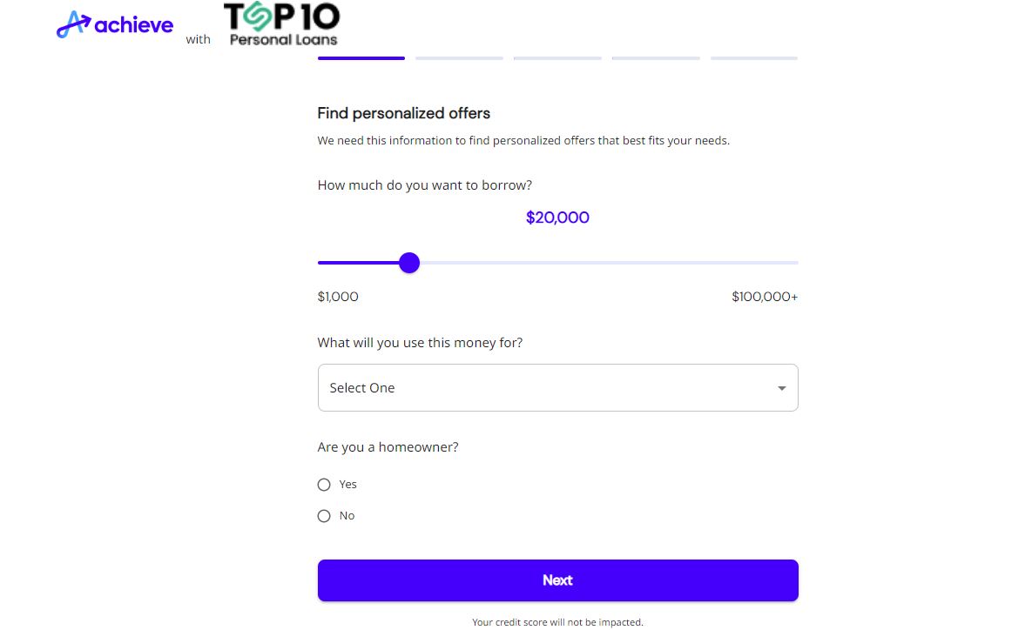The height and width of the screenshot is (630, 1032).
Task: Click the first progress step bar
Action: coord(361,58)
